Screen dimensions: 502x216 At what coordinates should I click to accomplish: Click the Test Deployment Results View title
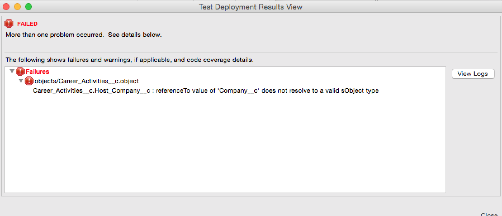point(250,7)
